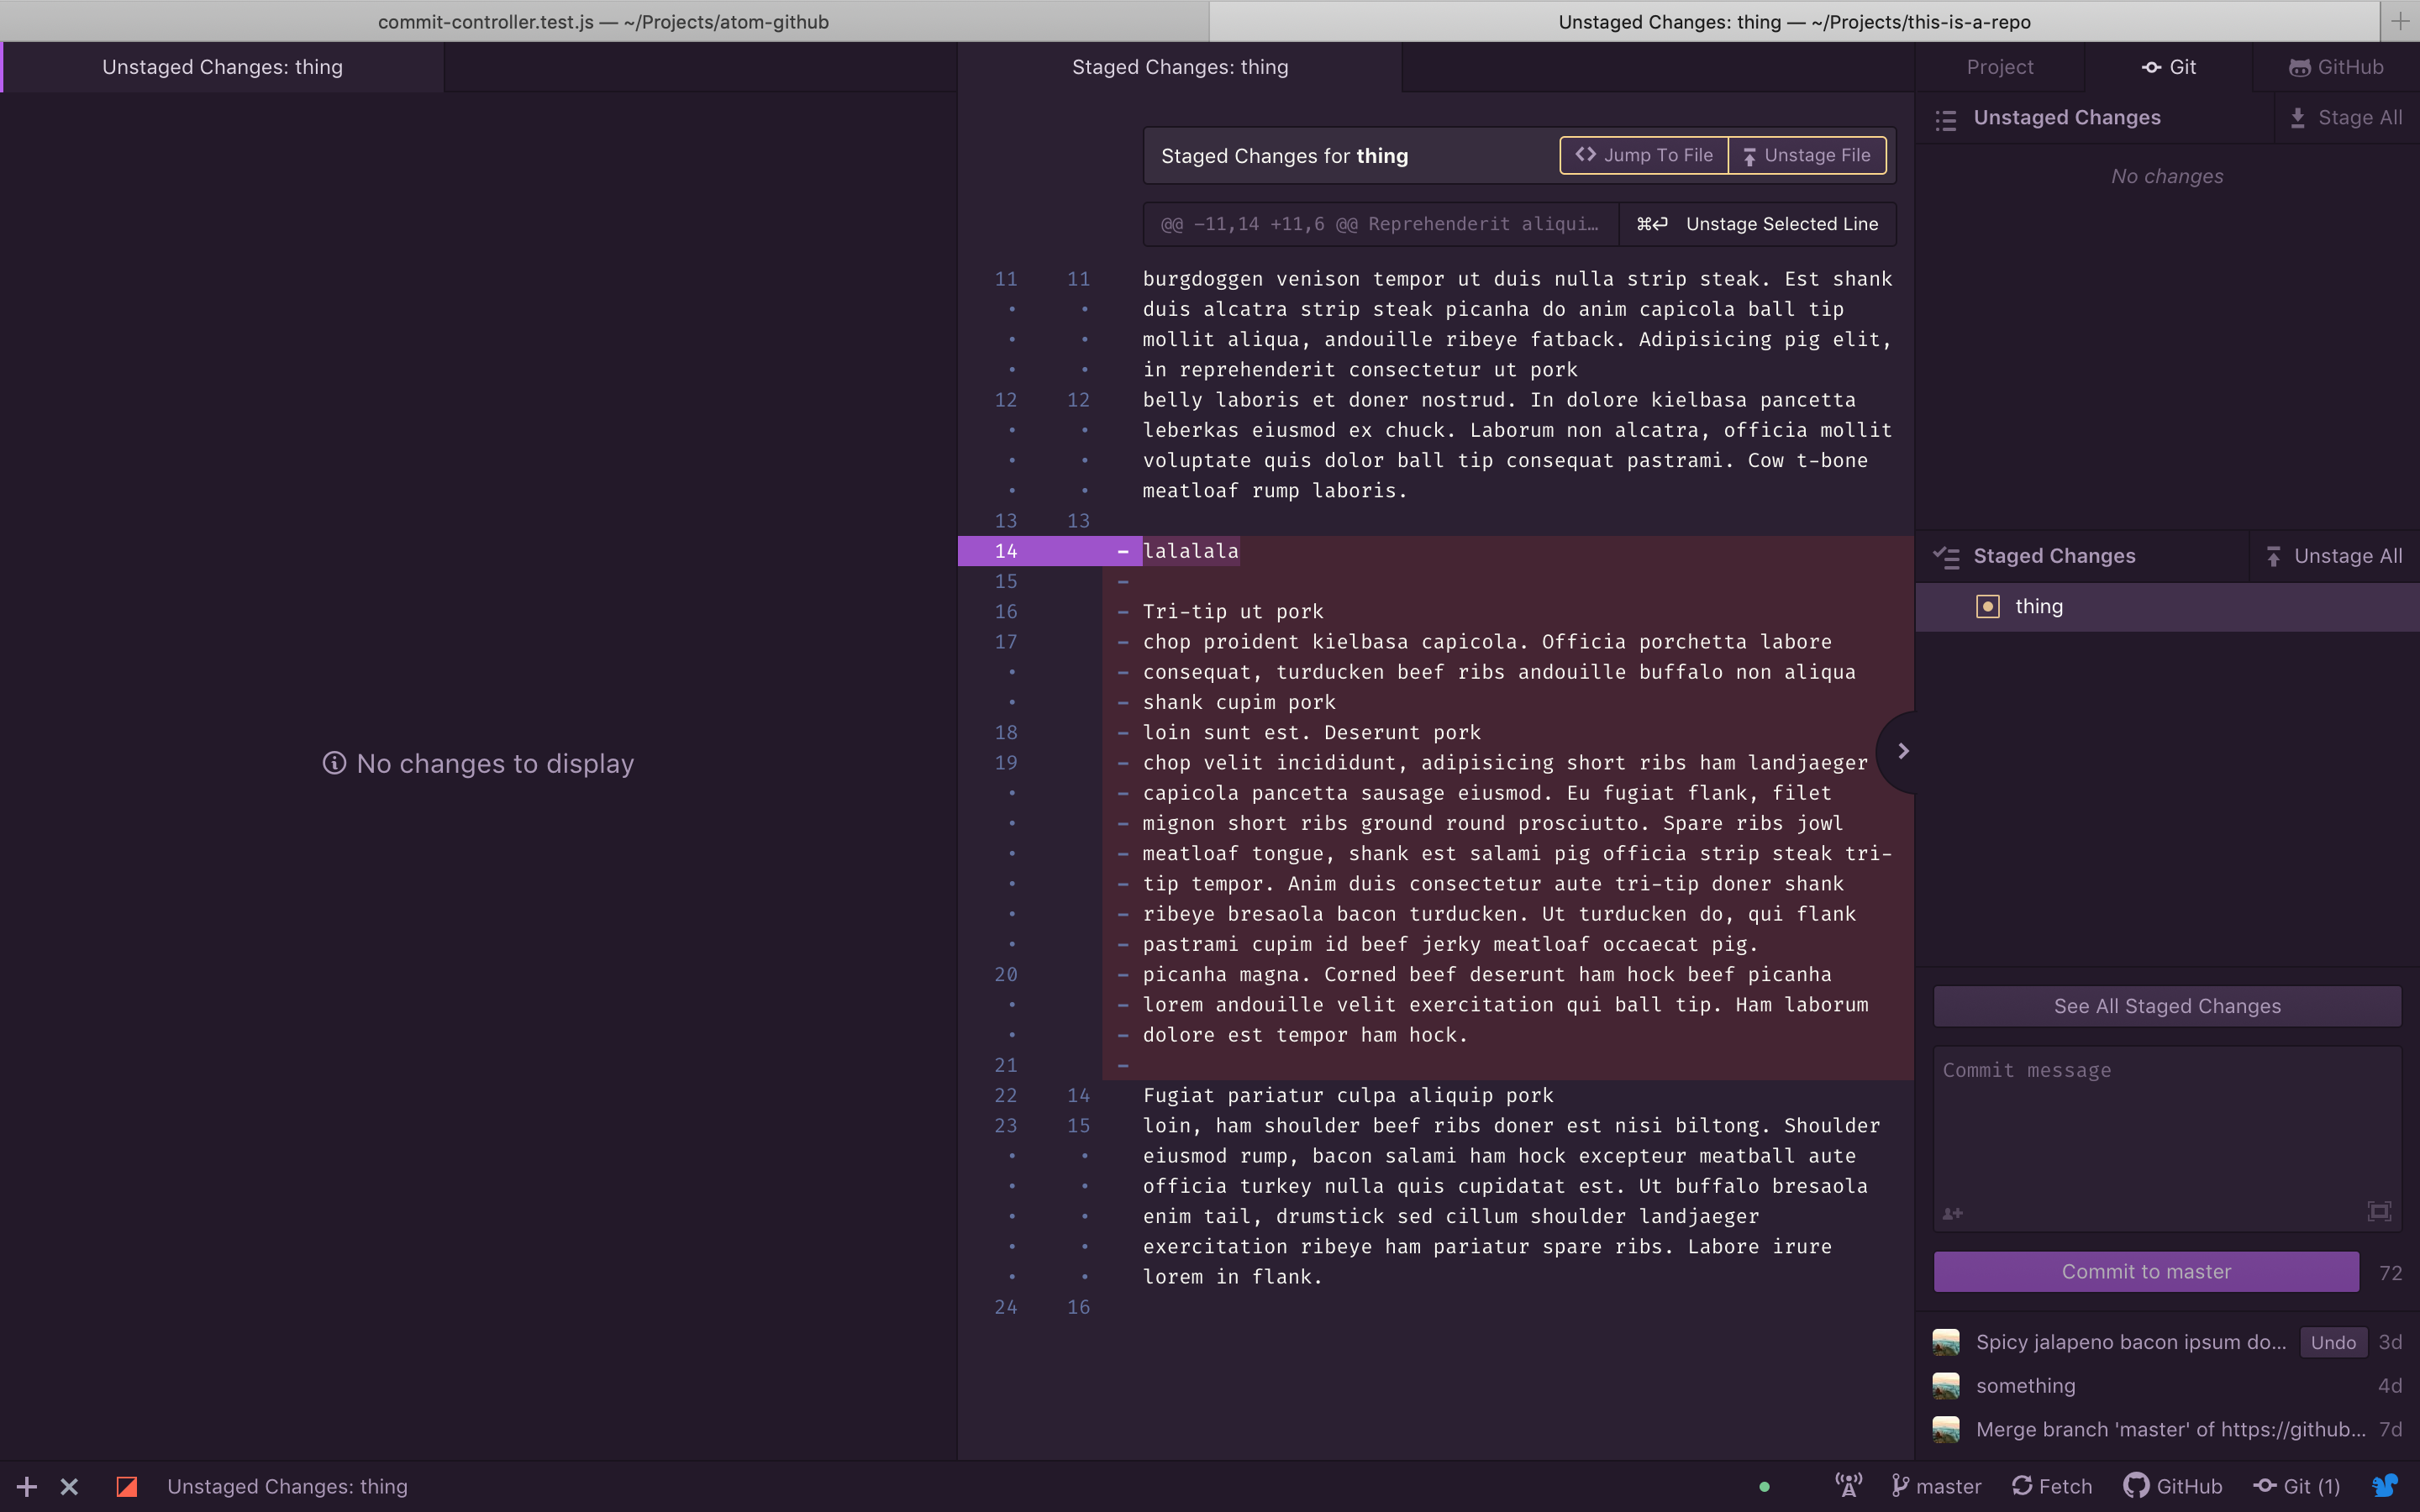Click Fetch in the status bar
The width and height of the screenshot is (2420, 1512).
(x=2052, y=1486)
